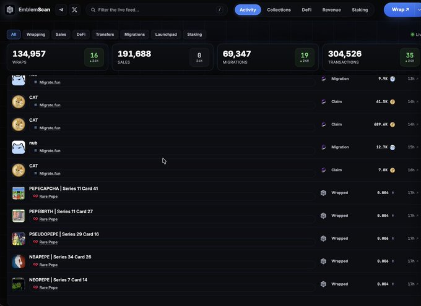Click the nub avatar in 12.7K row
Image resolution: width=421 pixels, height=306 pixels.
[19, 147]
